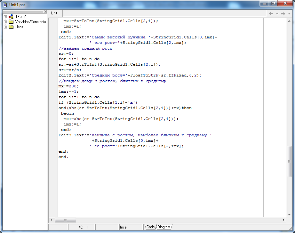This screenshot has height=233, width=295.
Task: Click the vertical scrollbar up arrow
Action: tap(289, 21)
